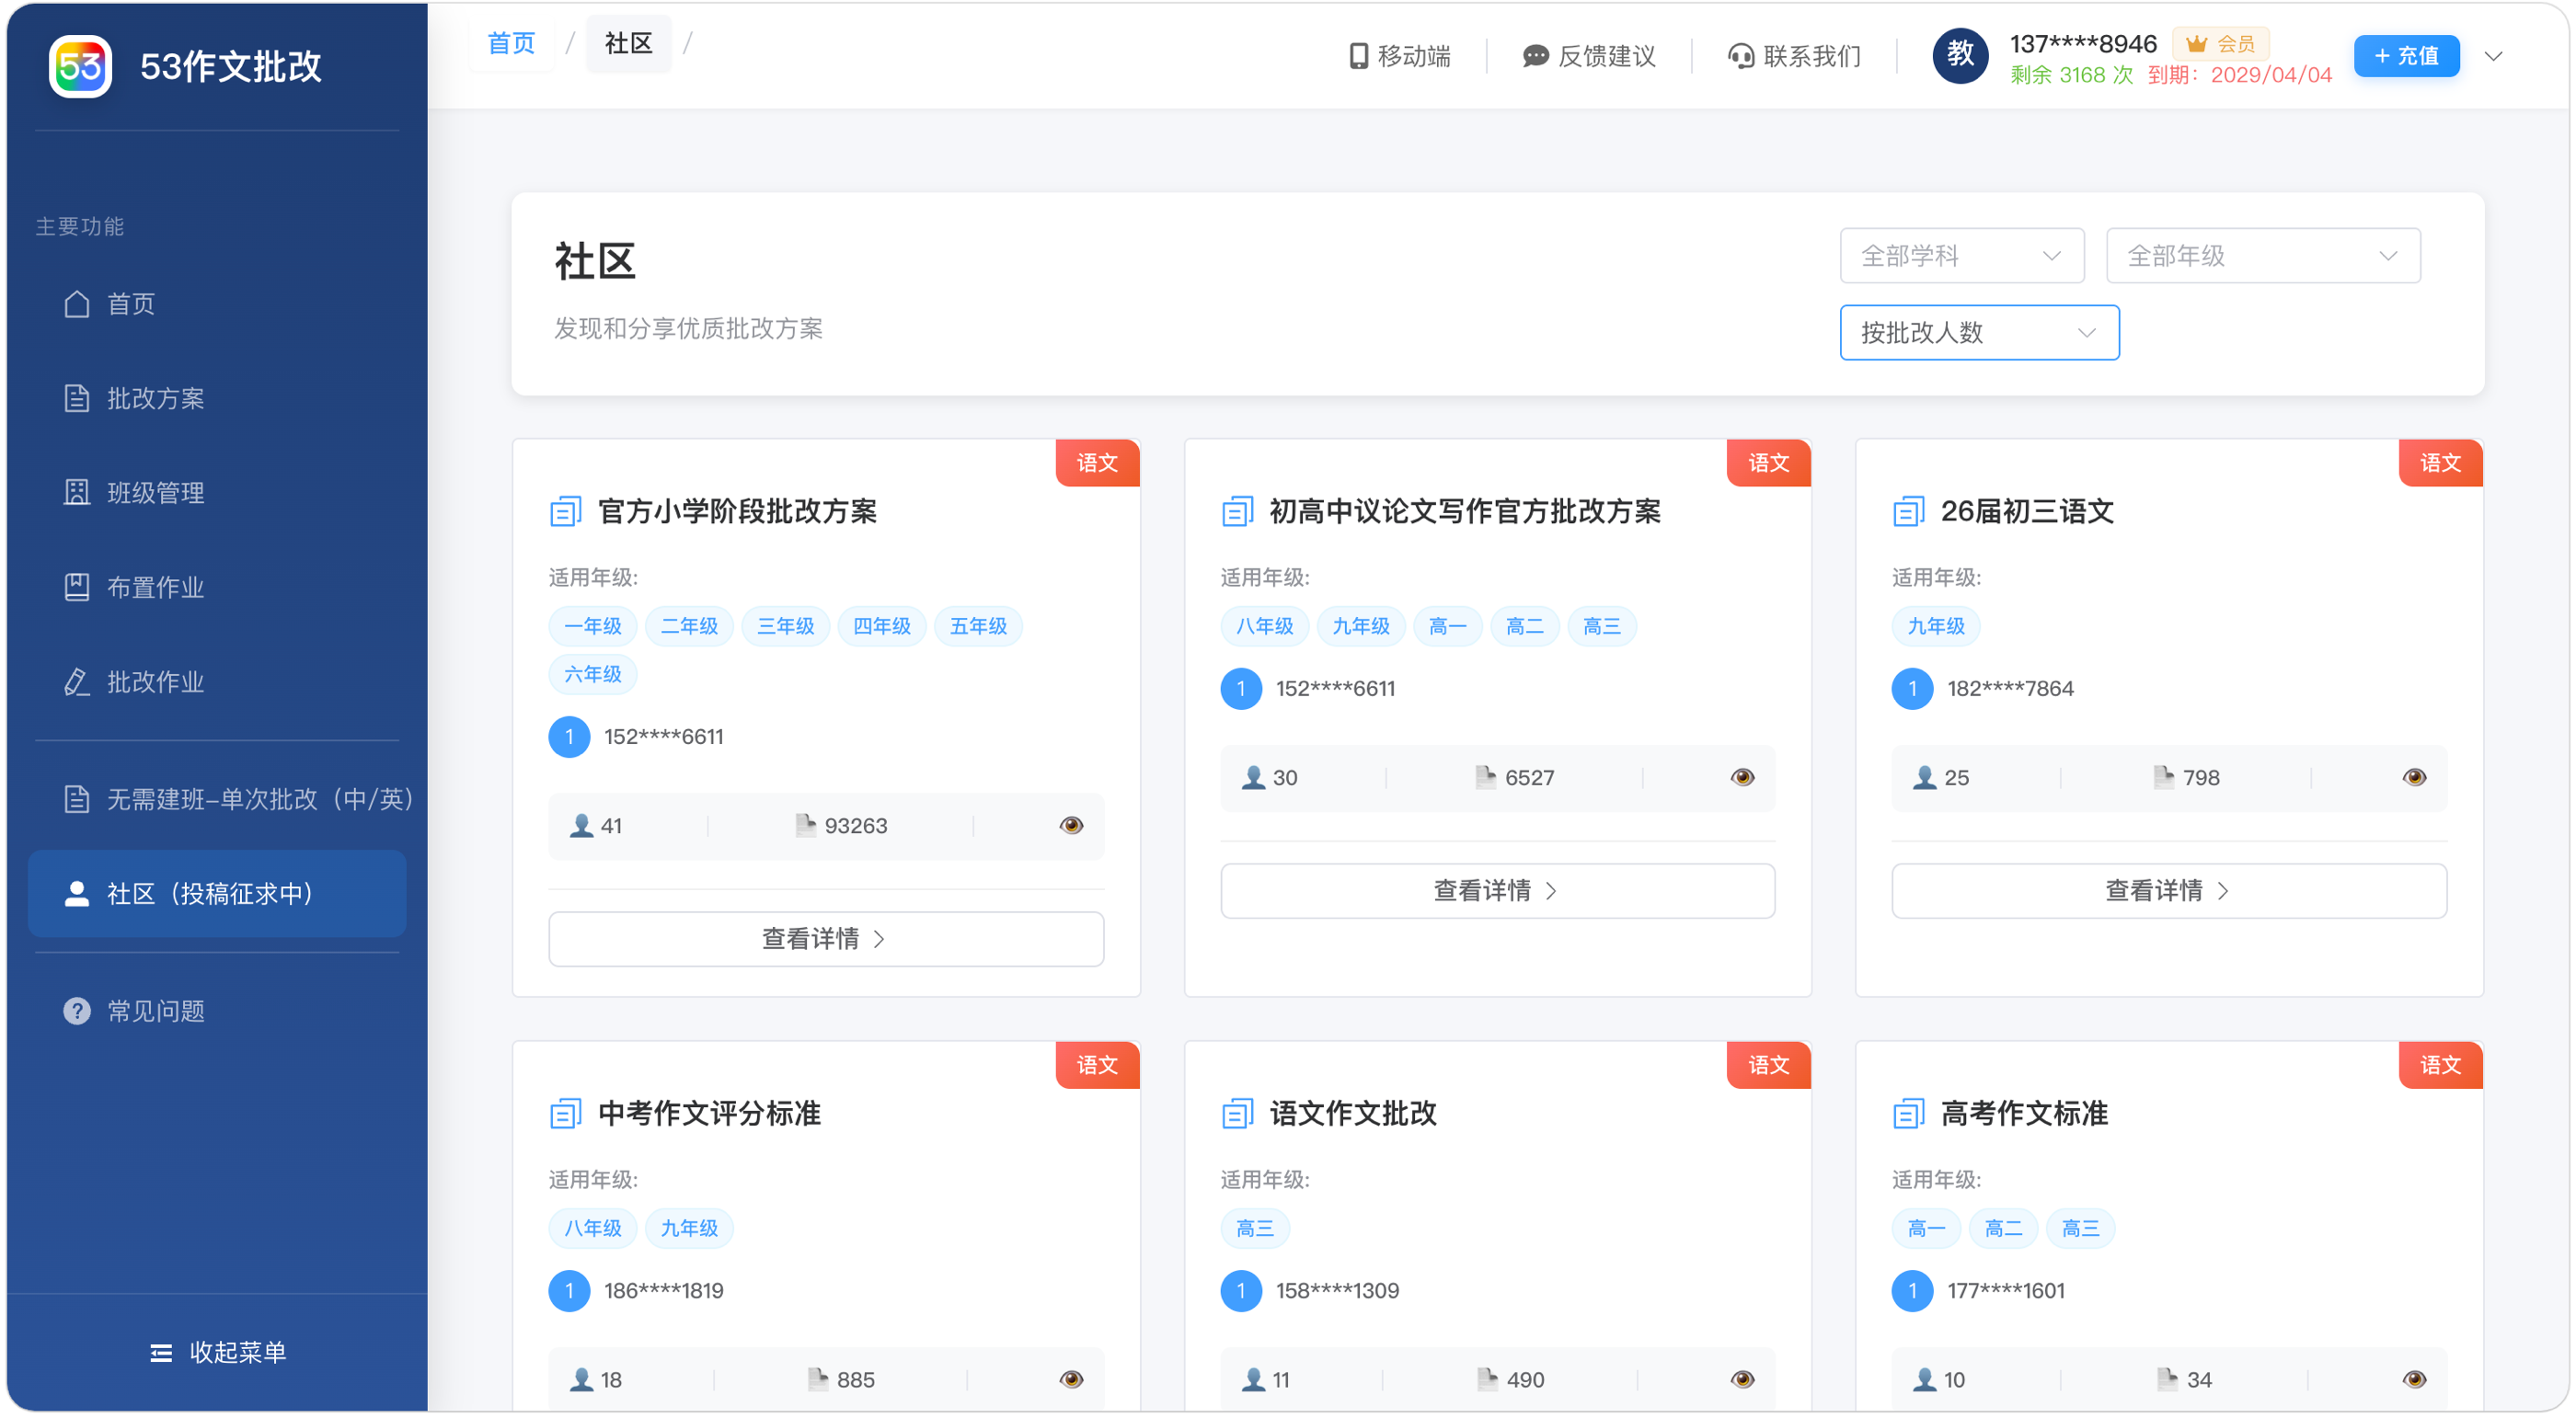
Task: Click the phone icon beside 移动端
Action: click(1358, 56)
